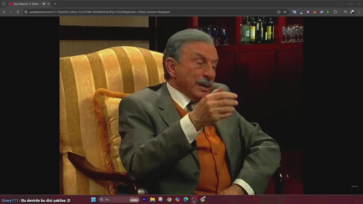Minimize the Chrome window
The image size is (363, 204).
[x=341, y=4]
